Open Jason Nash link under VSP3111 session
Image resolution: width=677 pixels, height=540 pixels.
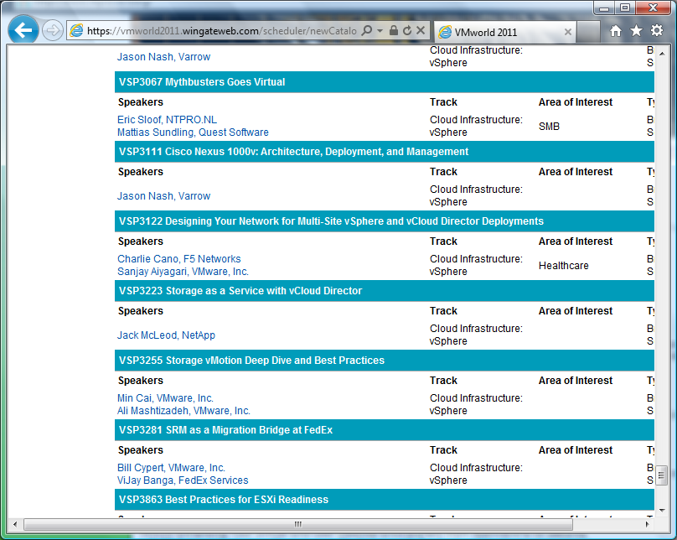(x=163, y=195)
